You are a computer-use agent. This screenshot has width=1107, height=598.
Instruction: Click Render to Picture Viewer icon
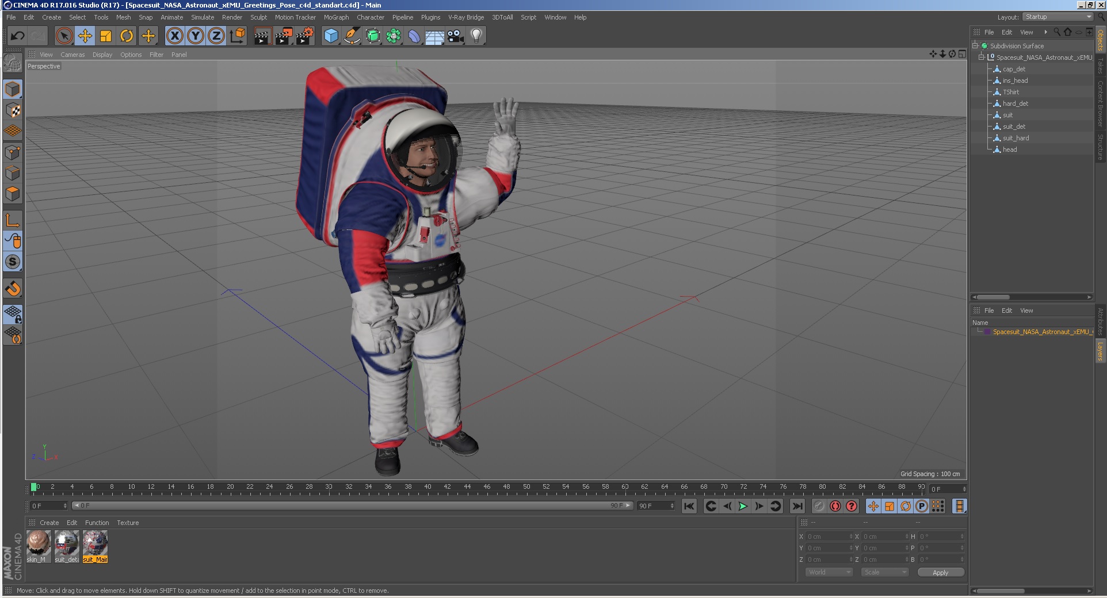284,36
